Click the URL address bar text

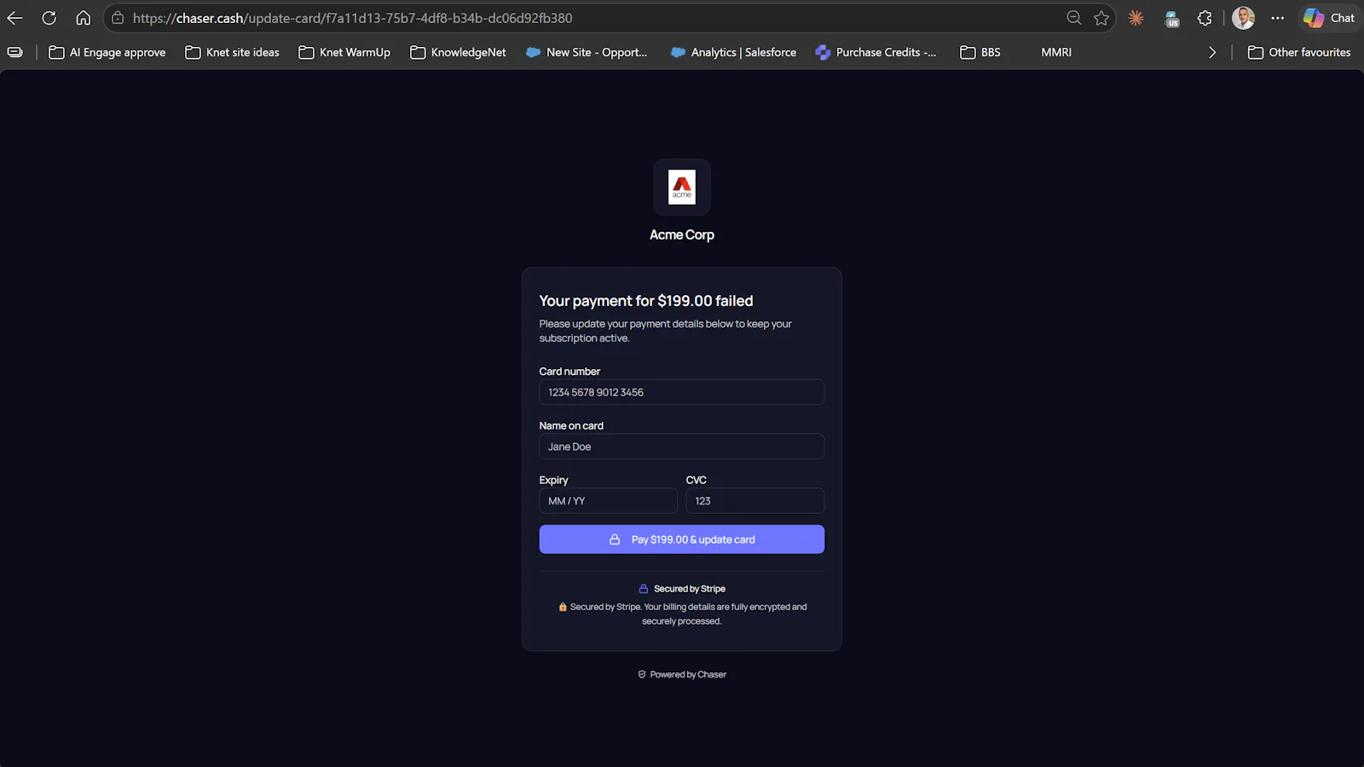click(352, 18)
